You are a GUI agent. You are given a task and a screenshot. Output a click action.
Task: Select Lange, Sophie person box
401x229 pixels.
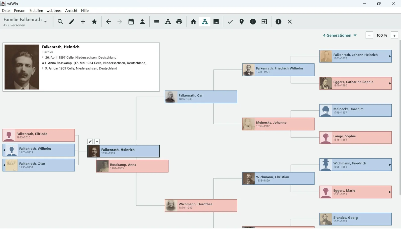tap(355, 137)
